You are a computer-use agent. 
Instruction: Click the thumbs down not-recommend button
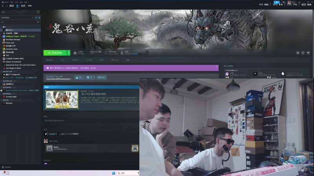click(x=90, y=77)
